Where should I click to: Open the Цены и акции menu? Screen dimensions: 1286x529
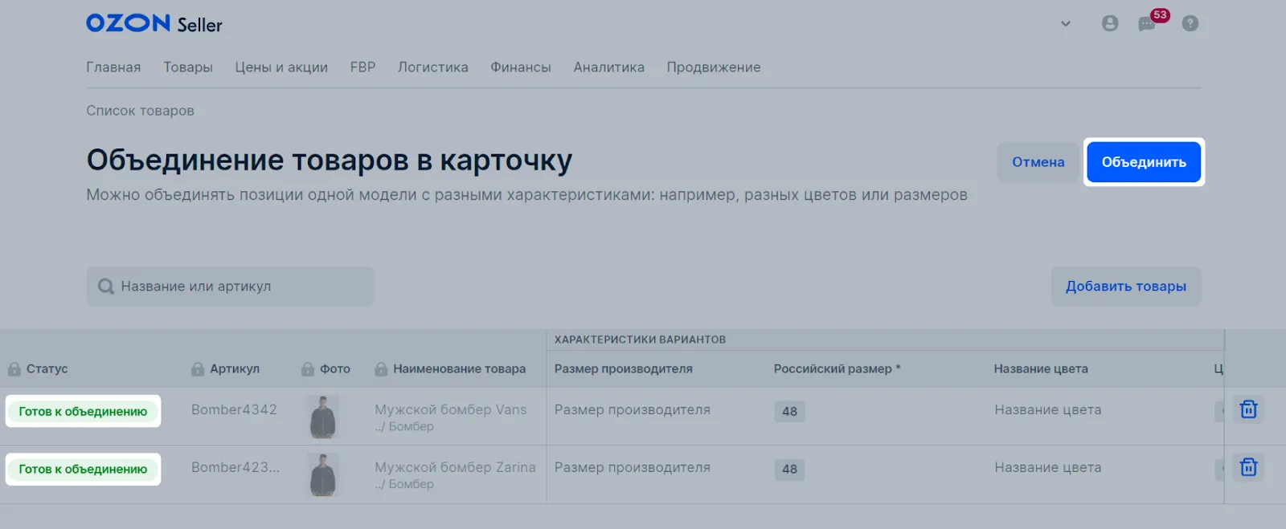(281, 67)
